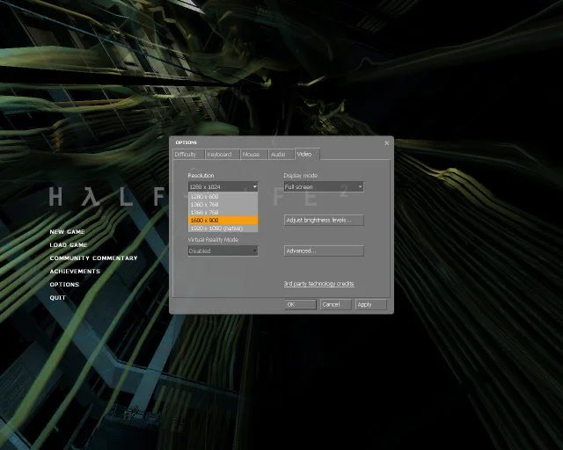The height and width of the screenshot is (450, 563).
Task: Open Load Game in main menu
Action: tap(69, 244)
